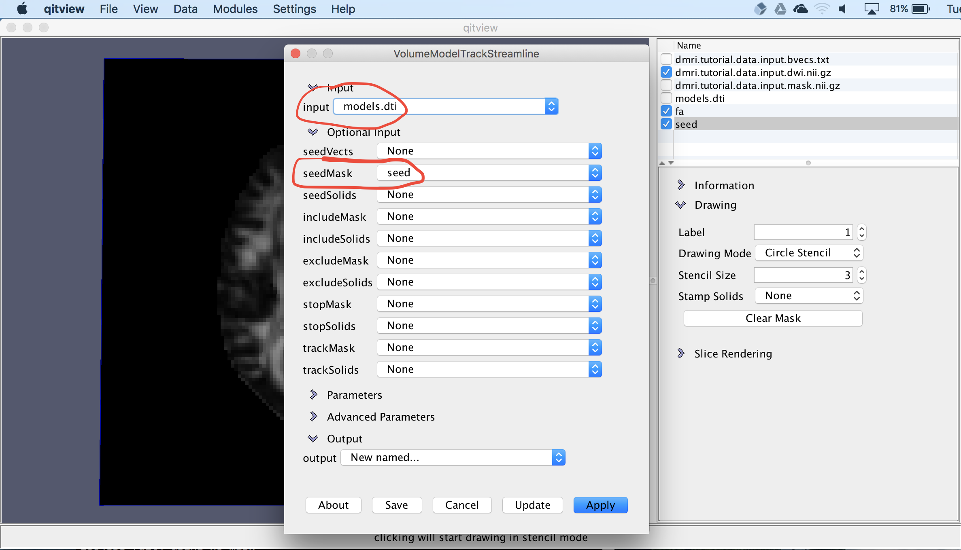Expand the Information section arrow
This screenshot has width=961, height=550.
tap(681, 185)
